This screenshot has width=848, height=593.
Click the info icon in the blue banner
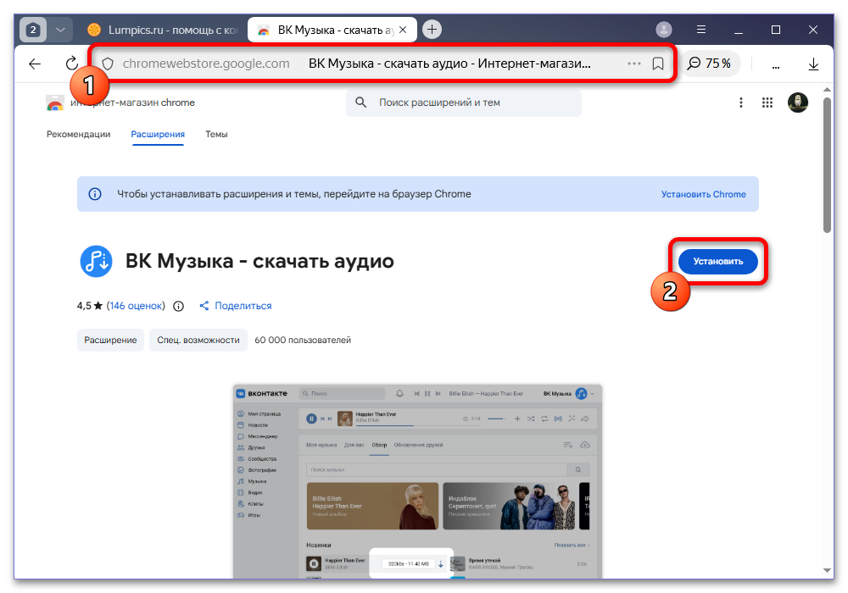click(x=95, y=194)
